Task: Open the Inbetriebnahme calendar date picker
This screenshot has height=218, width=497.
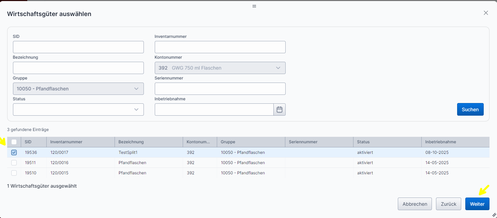Action: coord(280,110)
